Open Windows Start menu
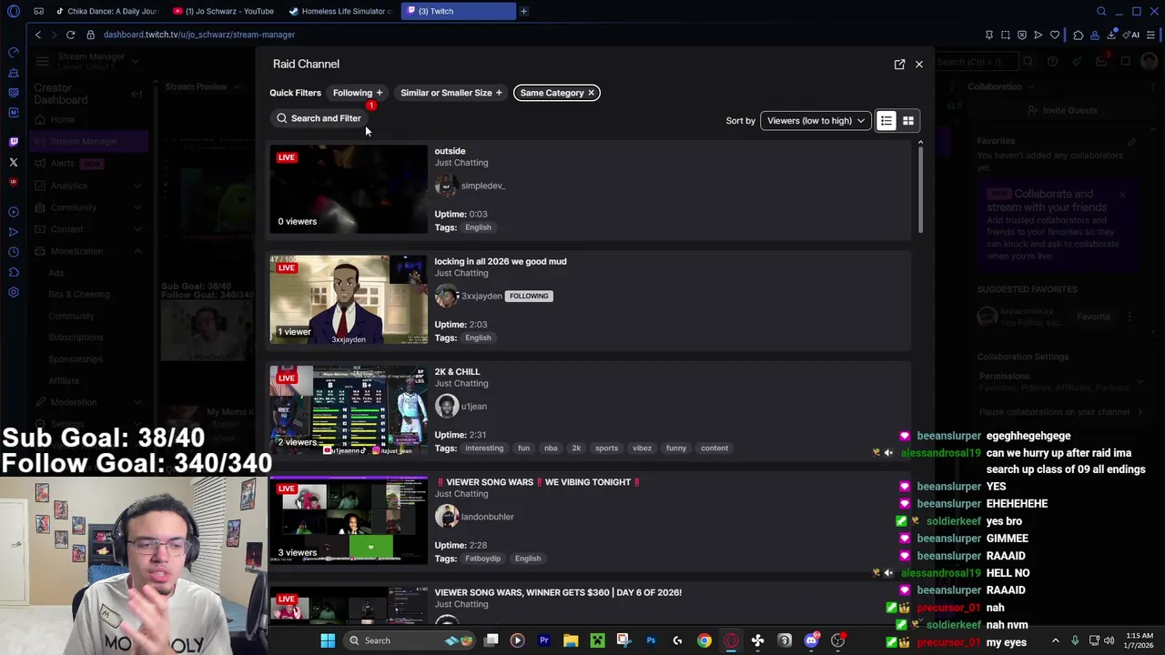Image resolution: width=1165 pixels, height=655 pixels. point(328,640)
